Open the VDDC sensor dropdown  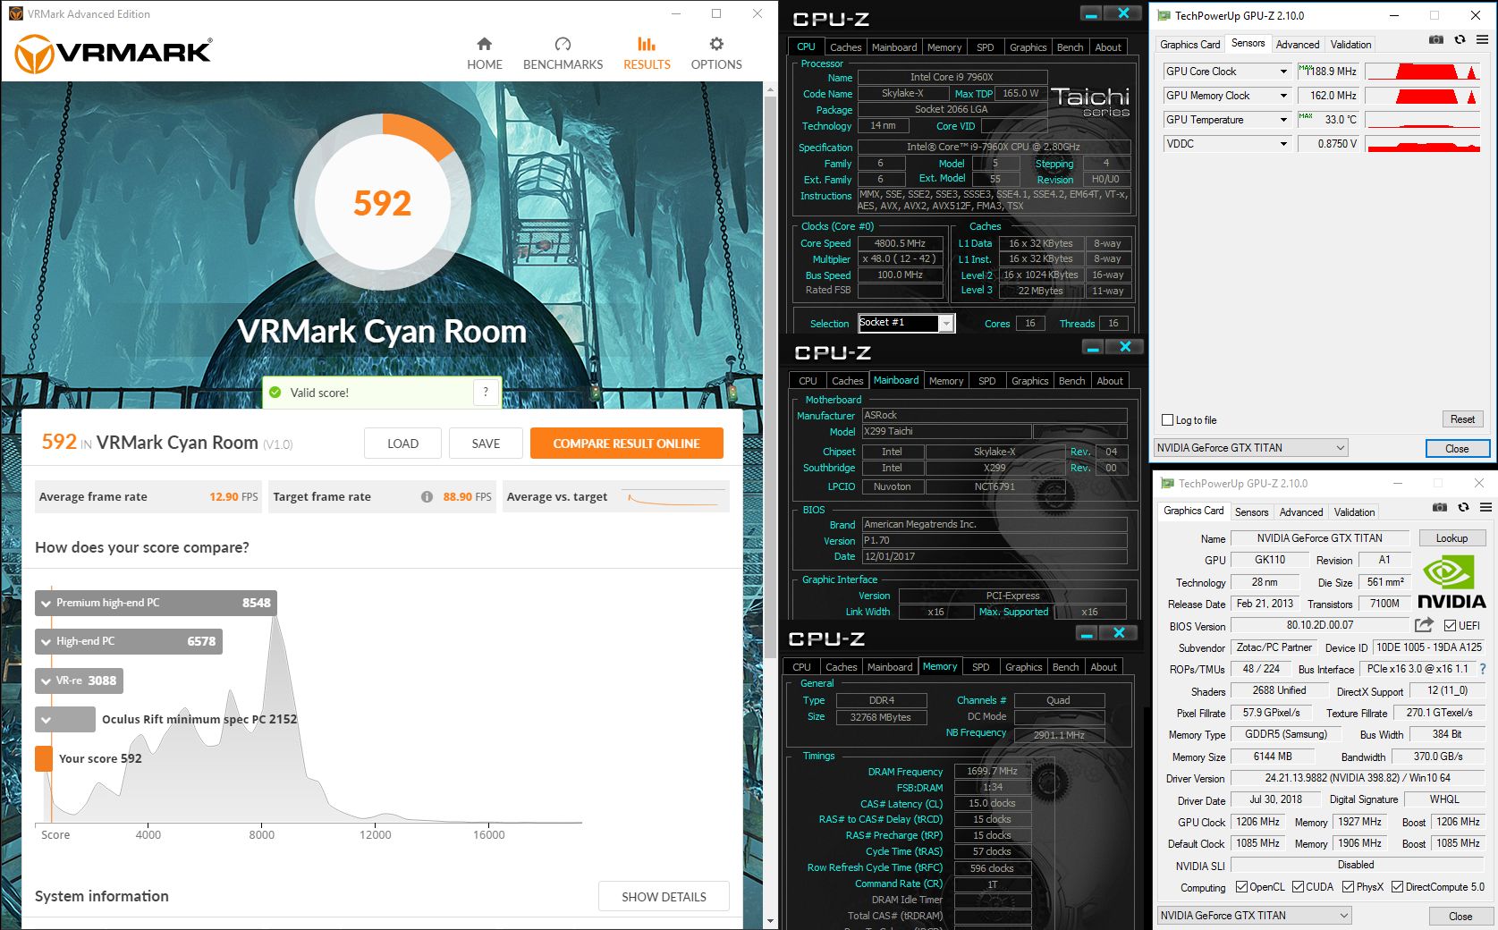(1283, 144)
